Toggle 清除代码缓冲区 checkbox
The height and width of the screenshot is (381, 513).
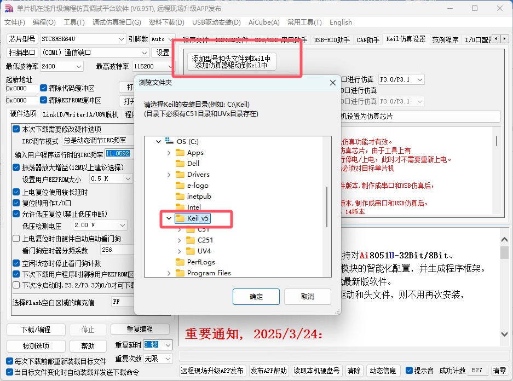tap(43, 88)
